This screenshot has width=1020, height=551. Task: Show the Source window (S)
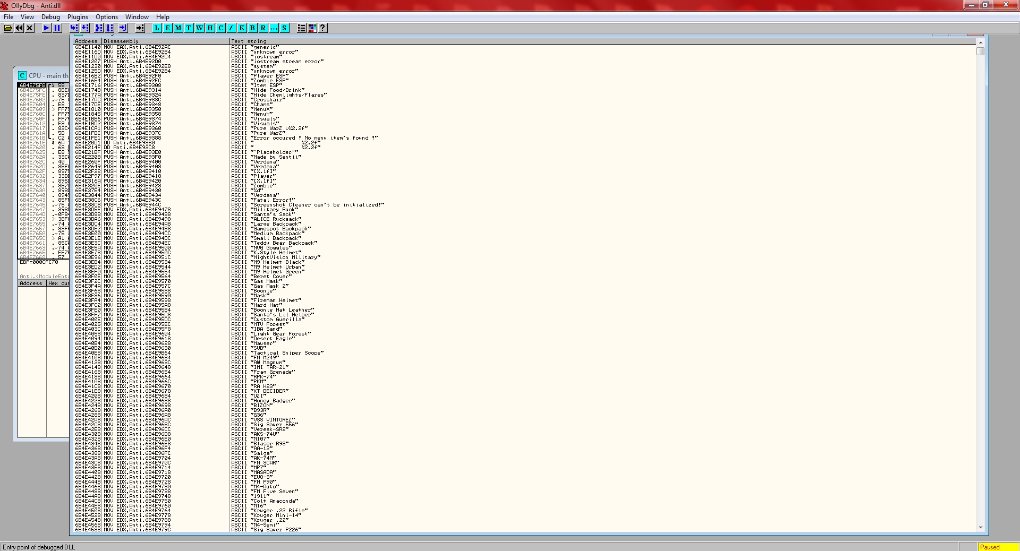click(285, 28)
